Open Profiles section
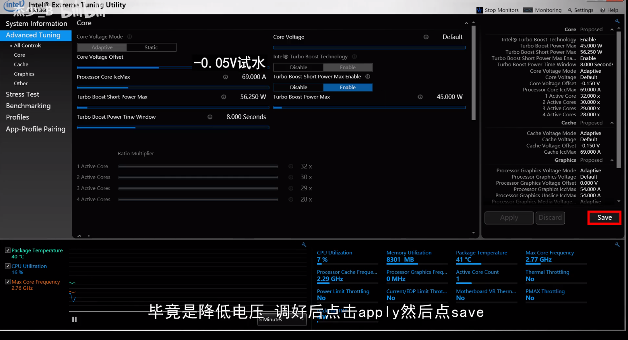628x340 pixels. [x=17, y=117]
